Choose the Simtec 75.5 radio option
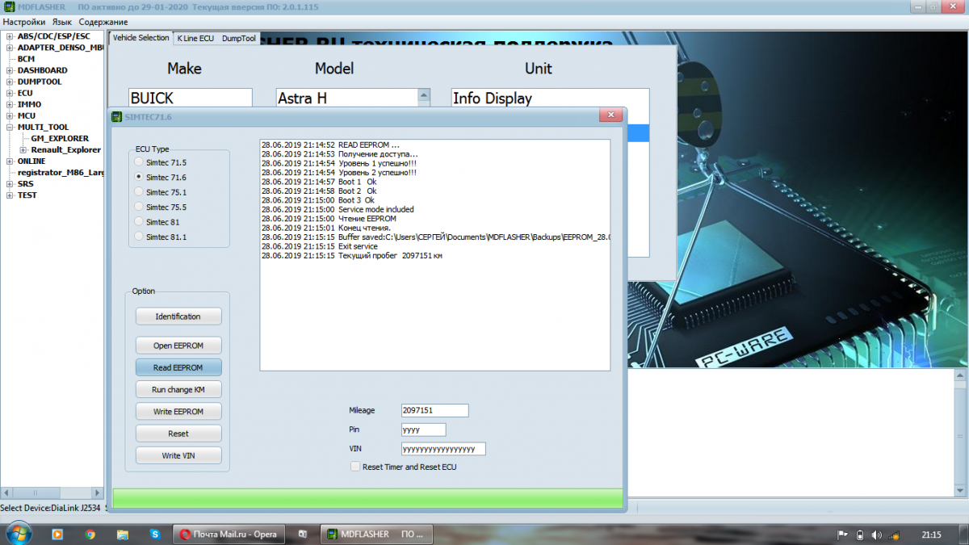The width and height of the screenshot is (969, 545). [139, 207]
